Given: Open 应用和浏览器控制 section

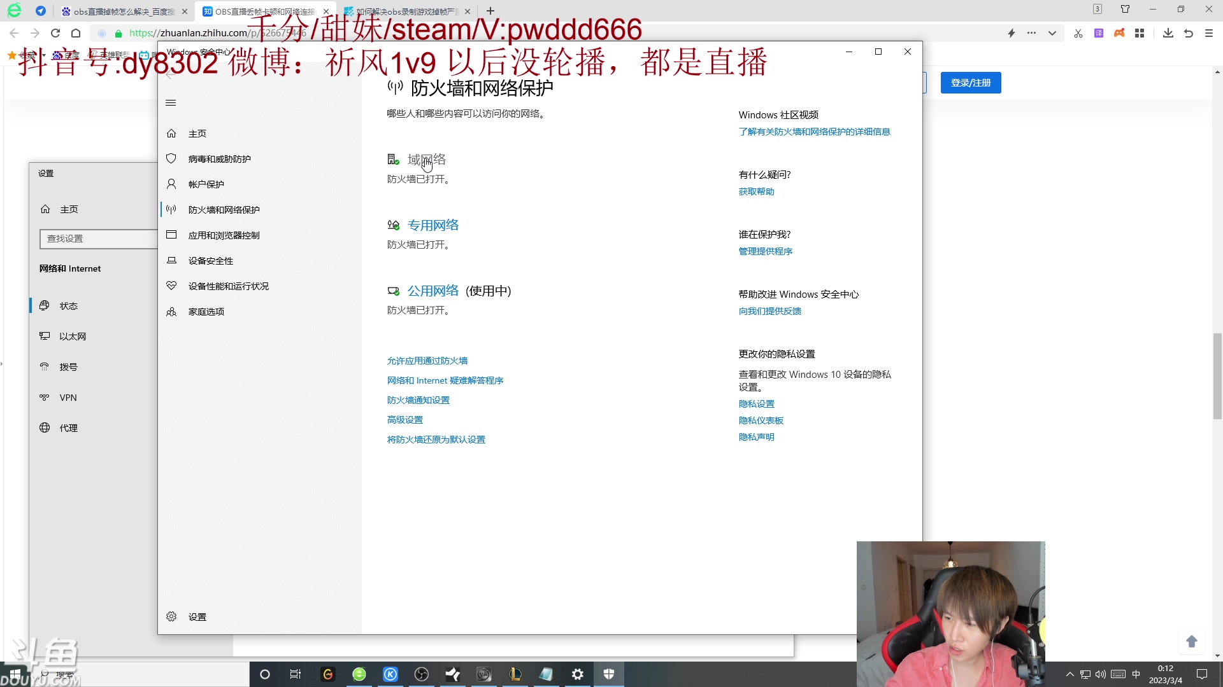Looking at the screenshot, I should 224,235.
